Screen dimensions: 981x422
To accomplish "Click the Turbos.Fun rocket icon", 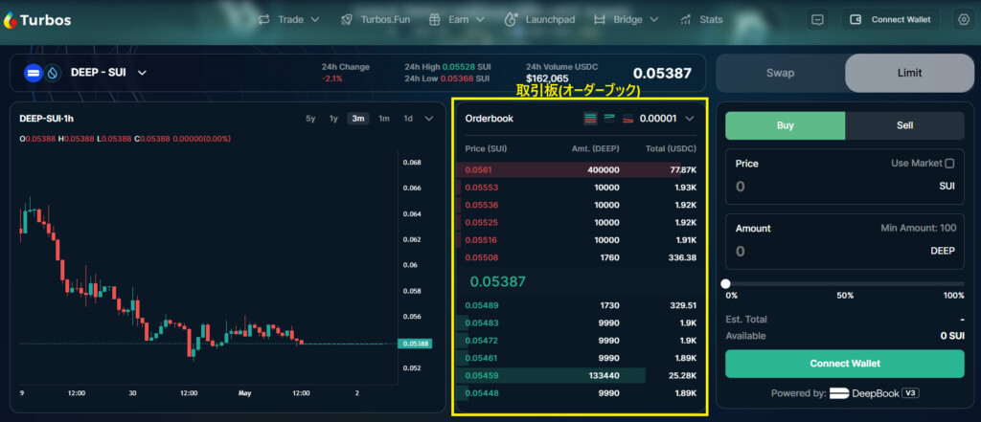I will 347,19.
